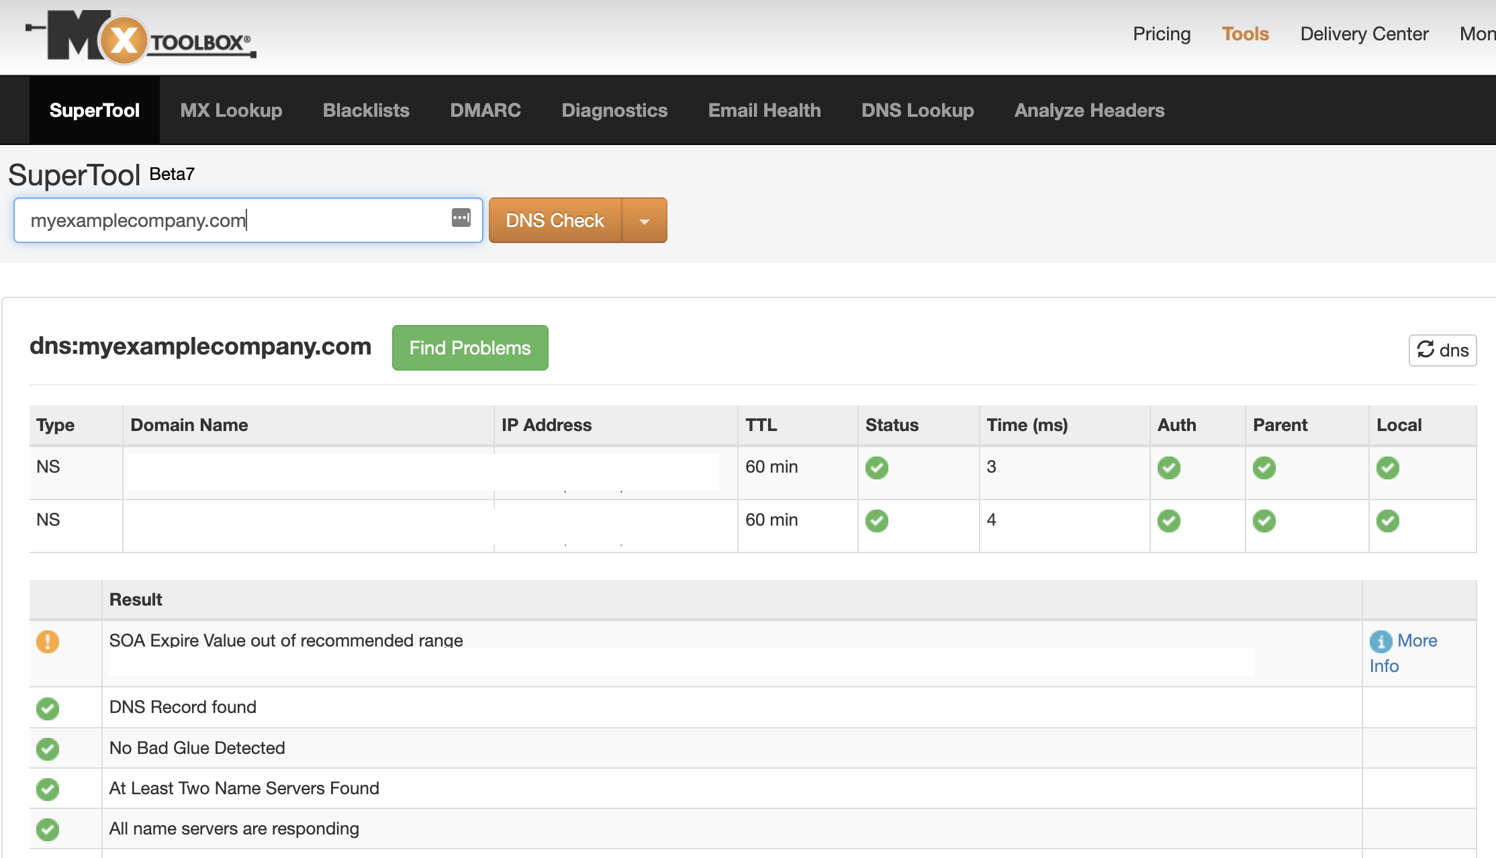The width and height of the screenshot is (1496, 858).
Task: Click the Email Health tab
Action: coord(764,110)
